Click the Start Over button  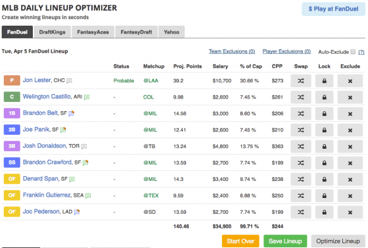[241, 241]
